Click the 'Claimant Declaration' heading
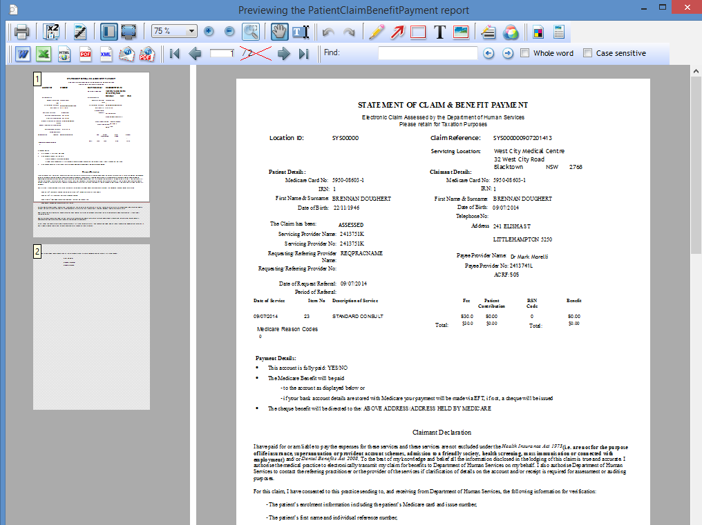The width and height of the screenshot is (702, 525). tap(442, 433)
